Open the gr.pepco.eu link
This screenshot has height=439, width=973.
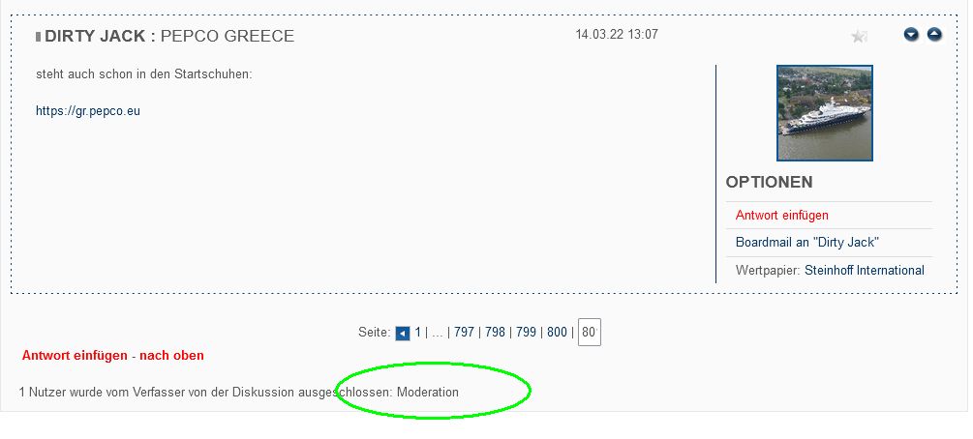click(x=88, y=111)
